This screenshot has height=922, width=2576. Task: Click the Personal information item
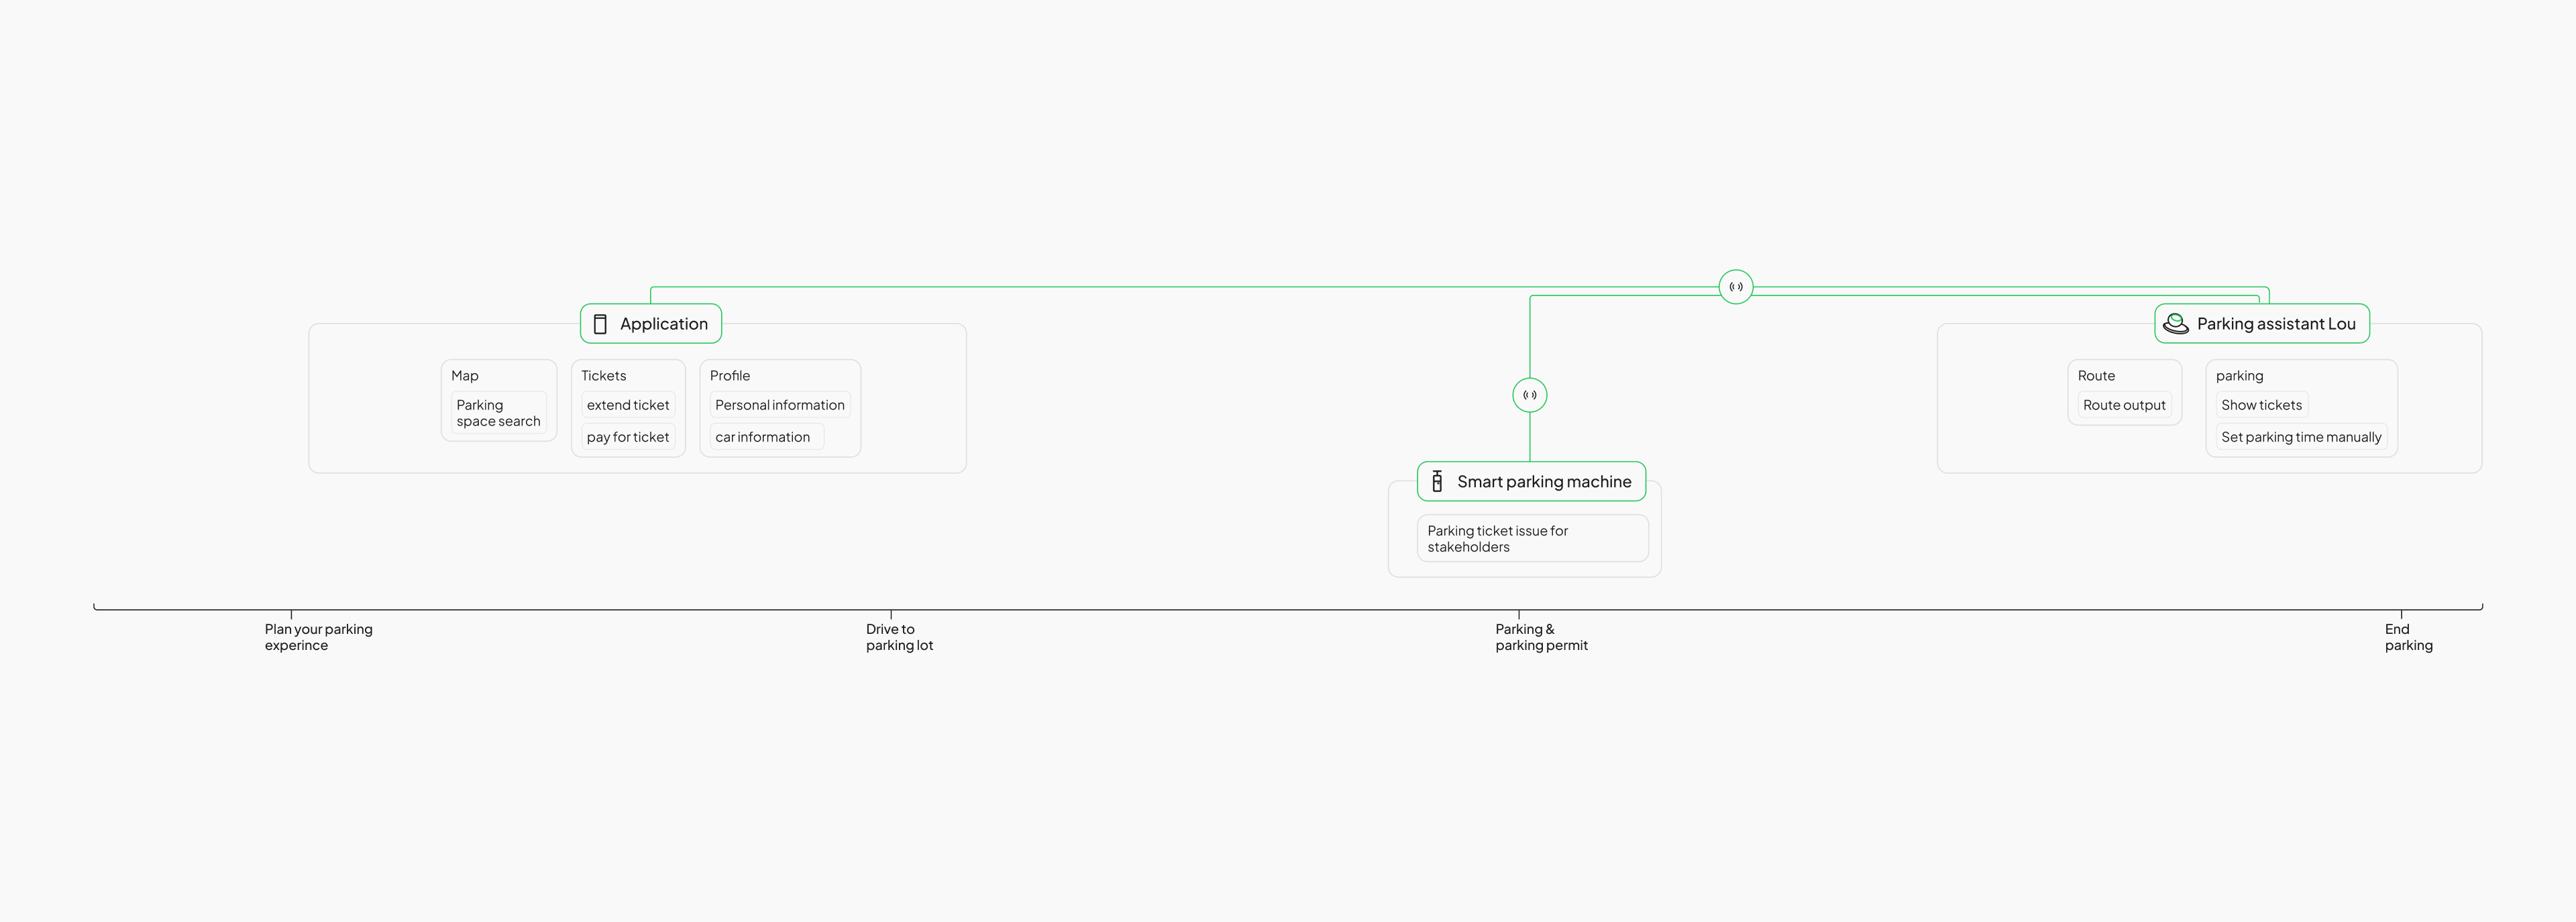click(779, 405)
